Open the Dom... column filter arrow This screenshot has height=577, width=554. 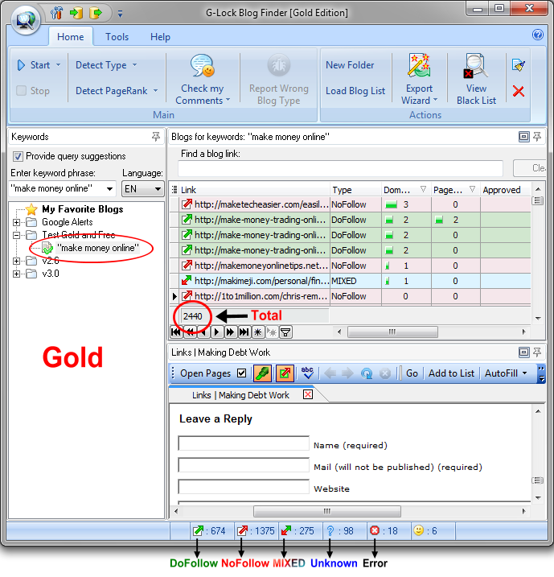point(423,189)
